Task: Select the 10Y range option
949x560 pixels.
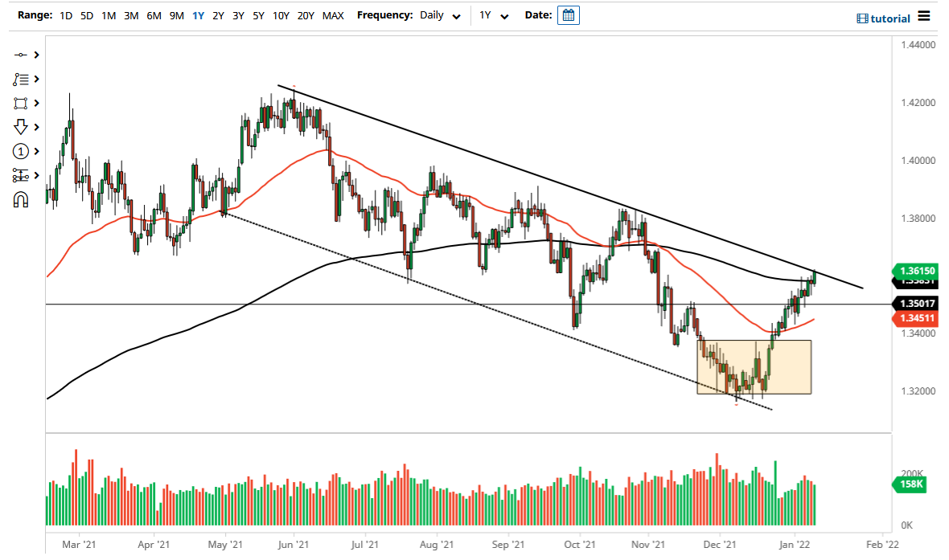Action: point(281,15)
